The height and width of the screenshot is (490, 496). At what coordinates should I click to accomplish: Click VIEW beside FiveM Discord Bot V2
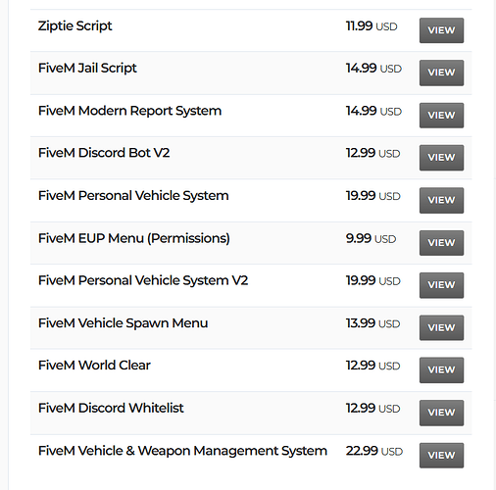pyautogui.click(x=441, y=158)
